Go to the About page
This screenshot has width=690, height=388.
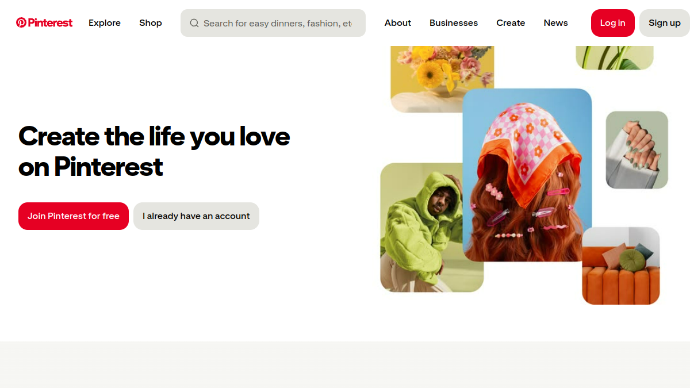coord(398,23)
